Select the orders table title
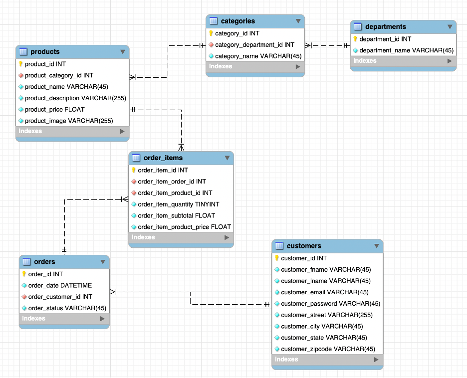The height and width of the screenshot is (378, 467). tap(44, 262)
